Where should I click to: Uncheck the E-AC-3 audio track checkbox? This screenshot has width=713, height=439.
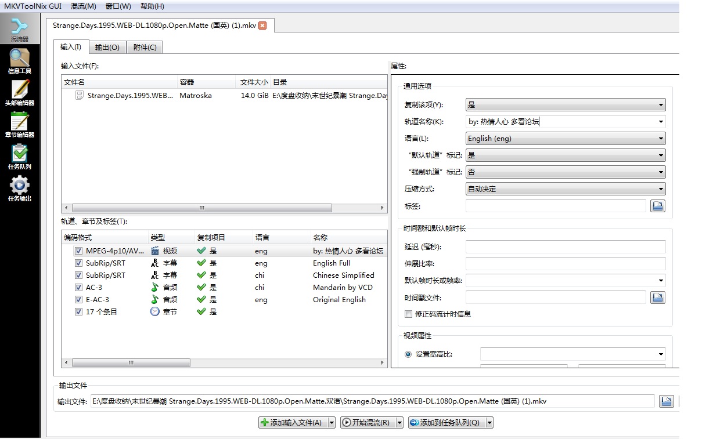(78, 300)
